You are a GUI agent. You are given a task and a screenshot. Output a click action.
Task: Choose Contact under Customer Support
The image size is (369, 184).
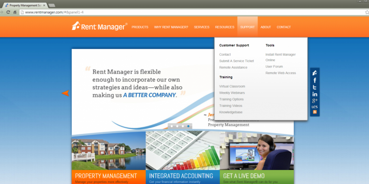pyautogui.click(x=225, y=54)
